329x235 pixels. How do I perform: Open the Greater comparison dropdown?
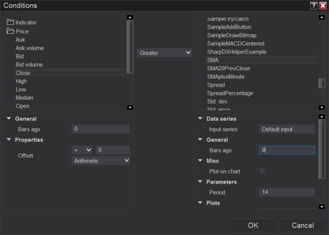(164, 53)
